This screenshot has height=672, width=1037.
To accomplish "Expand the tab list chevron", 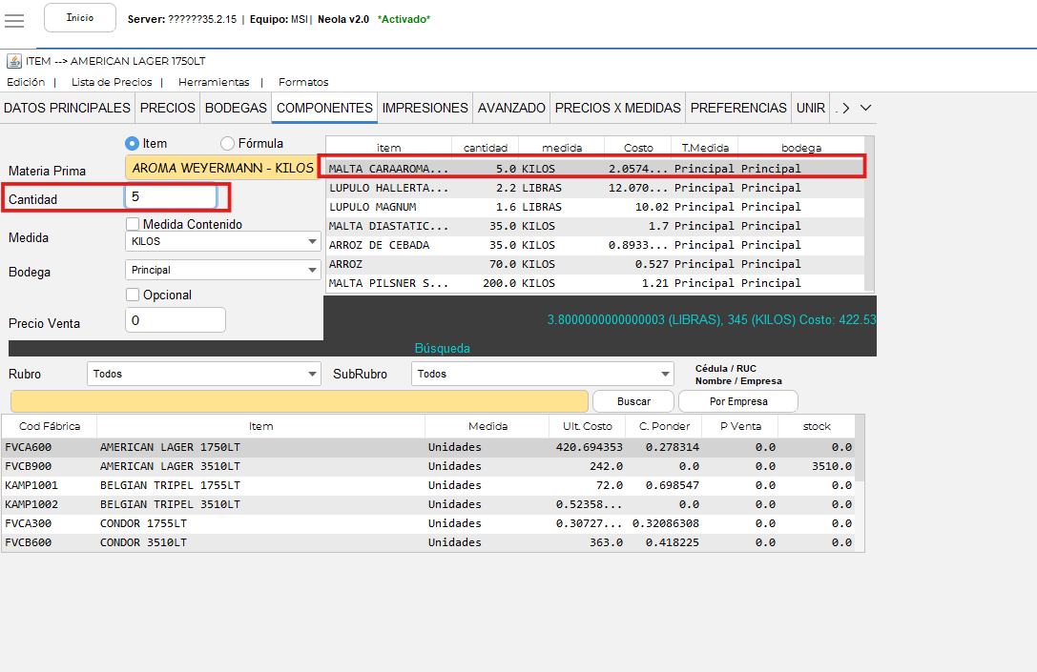I will [x=865, y=108].
